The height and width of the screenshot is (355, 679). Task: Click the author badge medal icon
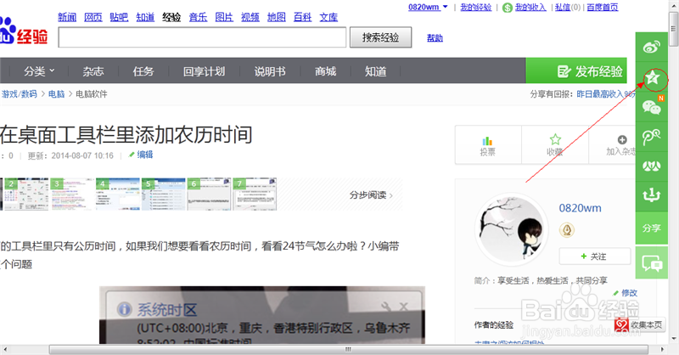(x=567, y=229)
